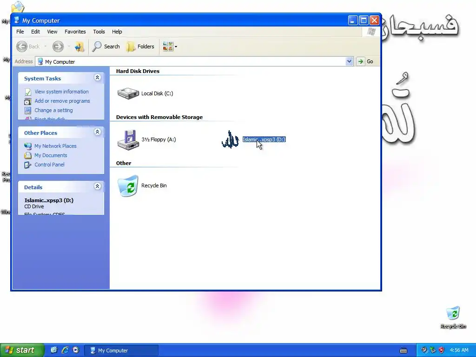Close the My Computer window
The width and height of the screenshot is (476, 357).
(374, 20)
